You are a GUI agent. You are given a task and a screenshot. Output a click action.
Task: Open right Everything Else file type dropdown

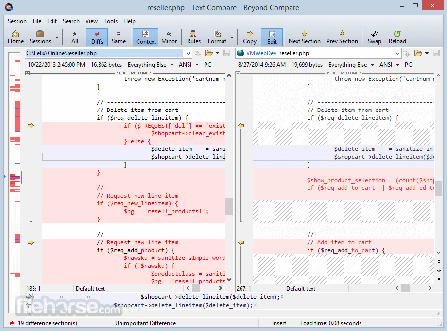pos(351,65)
